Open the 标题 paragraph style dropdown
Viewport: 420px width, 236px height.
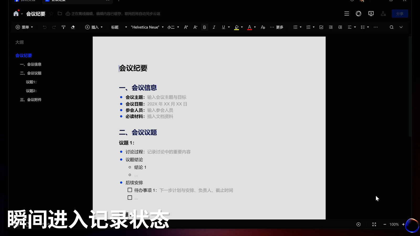tap(119, 27)
